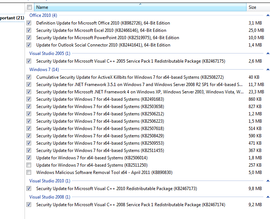Uncheck Visual C++ 2010 Redistributable update KB2467173
The height and width of the screenshot is (219, 270).
29,189
